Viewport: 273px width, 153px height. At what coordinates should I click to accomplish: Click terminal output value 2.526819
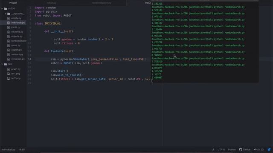point(157,62)
